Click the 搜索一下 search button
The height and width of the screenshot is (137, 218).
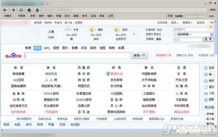point(139,56)
